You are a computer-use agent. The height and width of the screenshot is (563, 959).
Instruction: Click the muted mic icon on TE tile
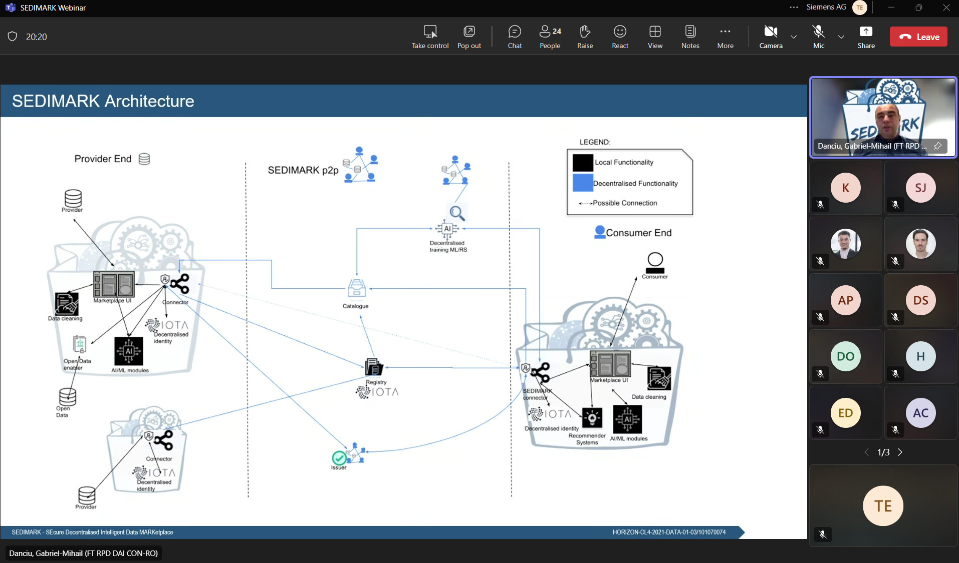coord(823,534)
